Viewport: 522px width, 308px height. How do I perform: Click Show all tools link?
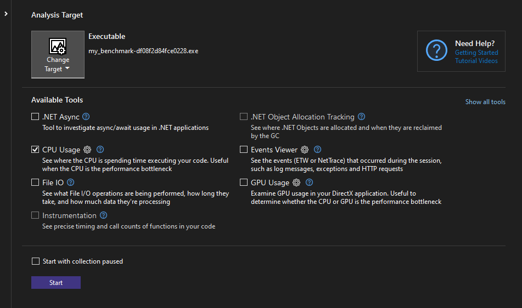[485, 102]
